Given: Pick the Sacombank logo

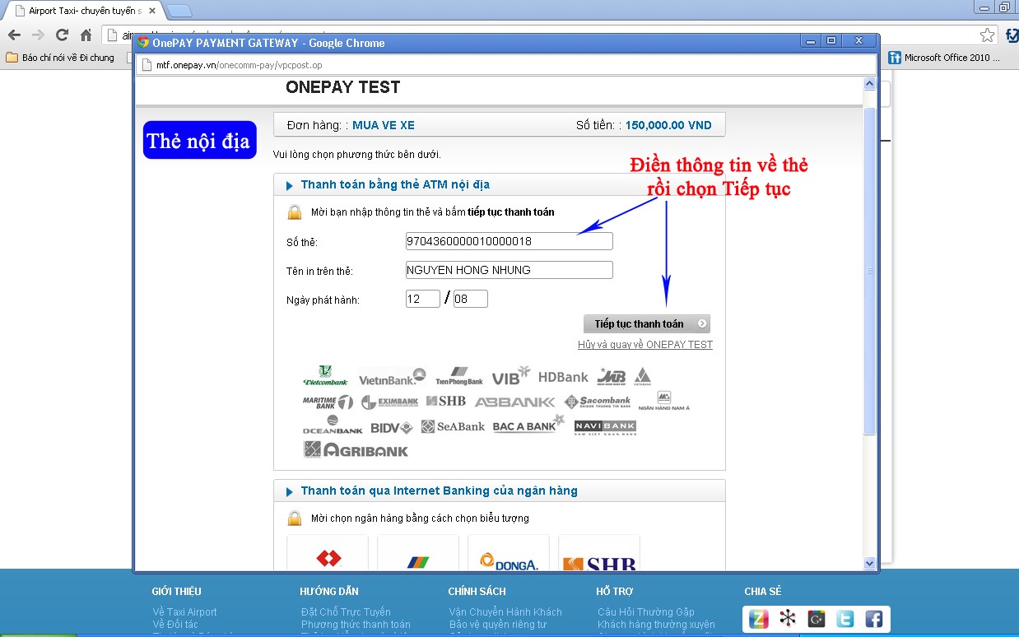Looking at the screenshot, I should [598, 402].
